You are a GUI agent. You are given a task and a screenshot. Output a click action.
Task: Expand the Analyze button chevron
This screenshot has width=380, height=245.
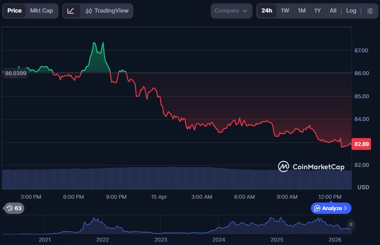click(345, 208)
